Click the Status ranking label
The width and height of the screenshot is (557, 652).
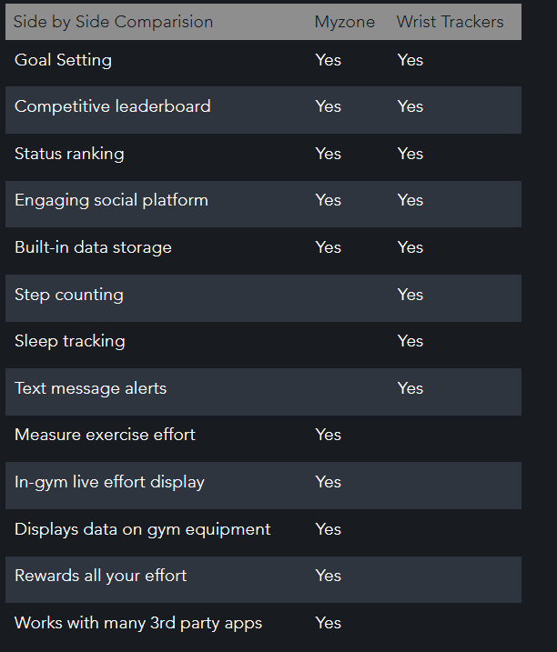(x=69, y=154)
